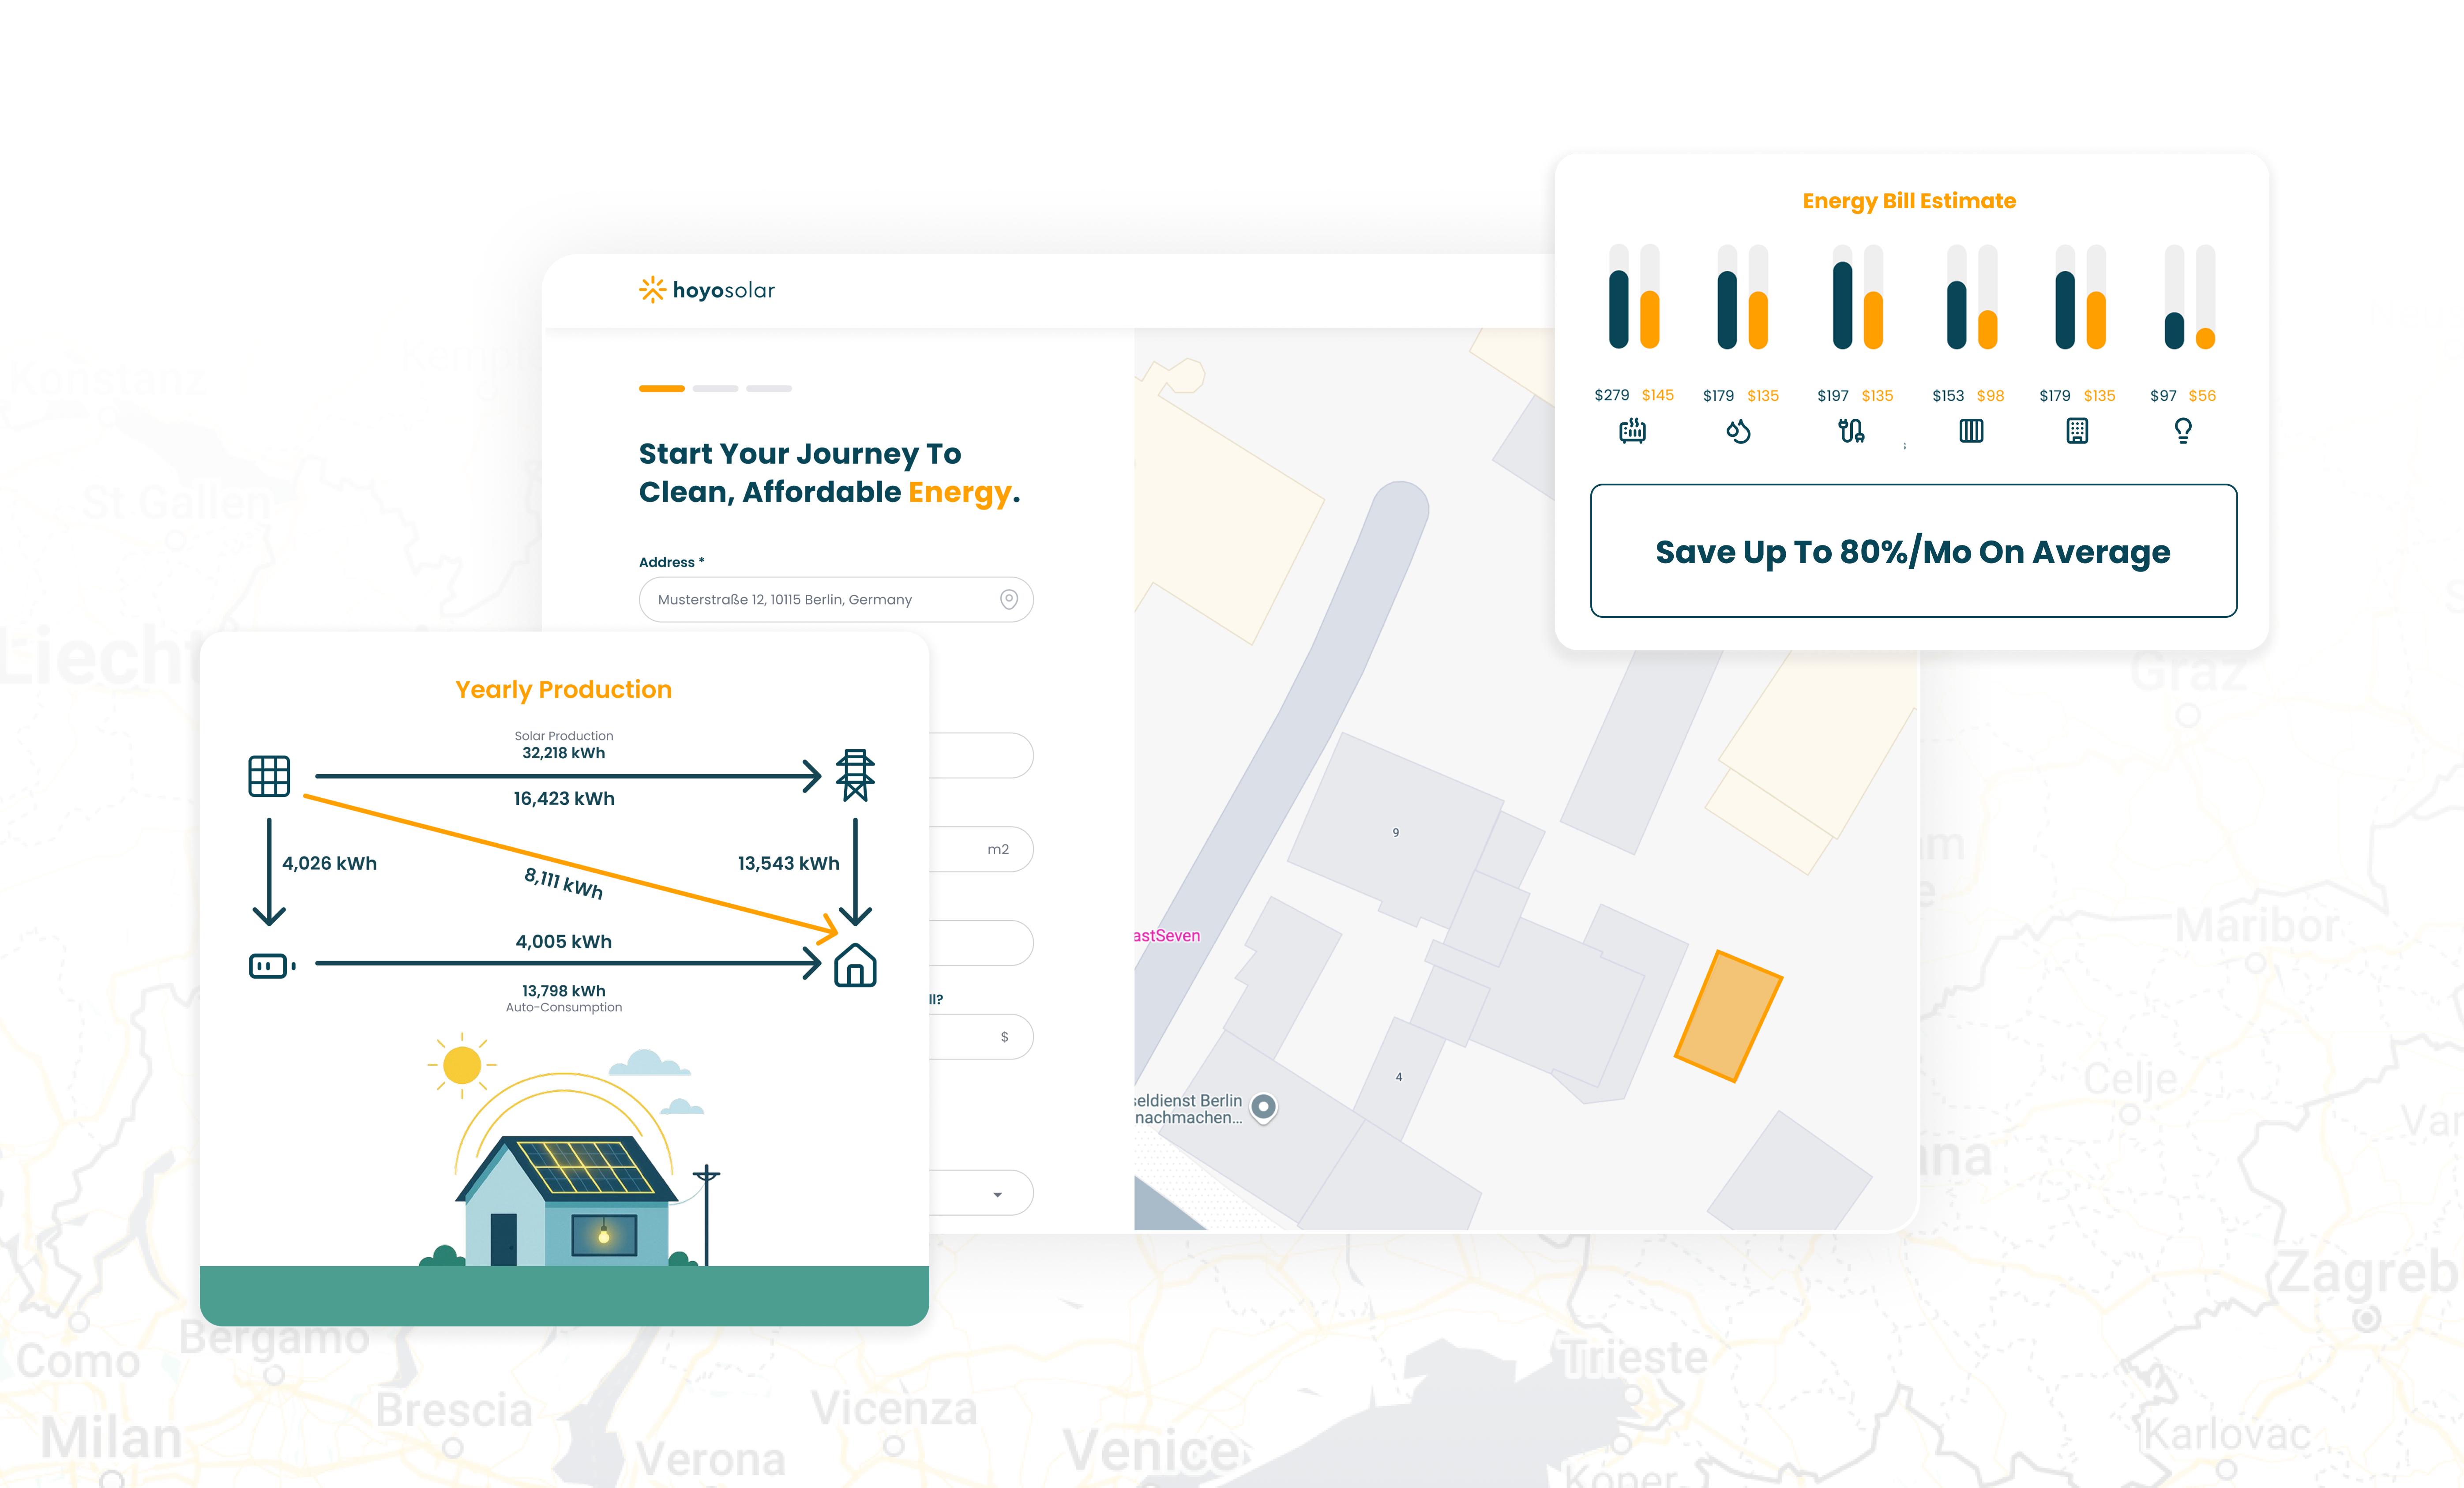Click the orange bar above $145

pyautogui.click(x=1650, y=319)
